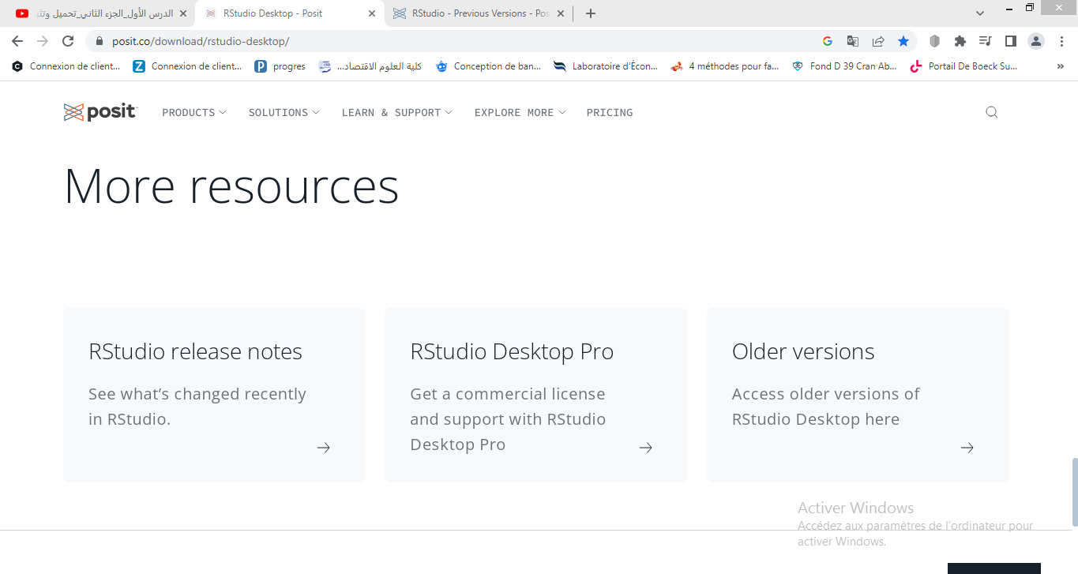The width and height of the screenshot is (1078, 574).
Task: Click the page vertical scrollbar thumb
Action: click(x=1073, y=491)
